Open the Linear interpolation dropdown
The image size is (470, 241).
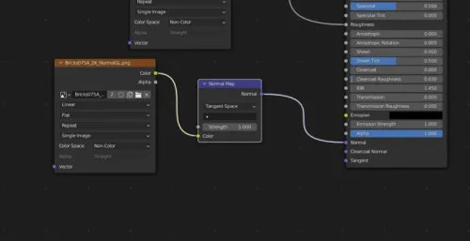[x=105, y=105]
